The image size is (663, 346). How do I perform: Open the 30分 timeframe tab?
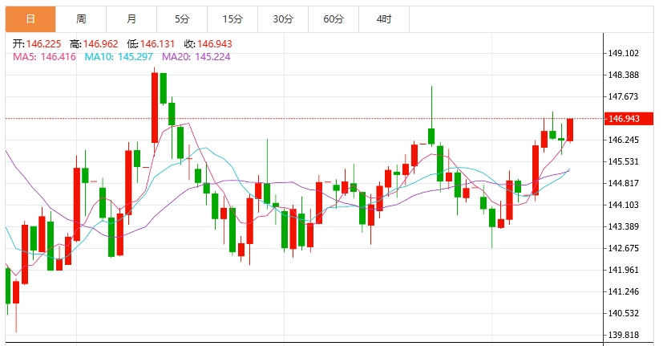pos(283,19)
